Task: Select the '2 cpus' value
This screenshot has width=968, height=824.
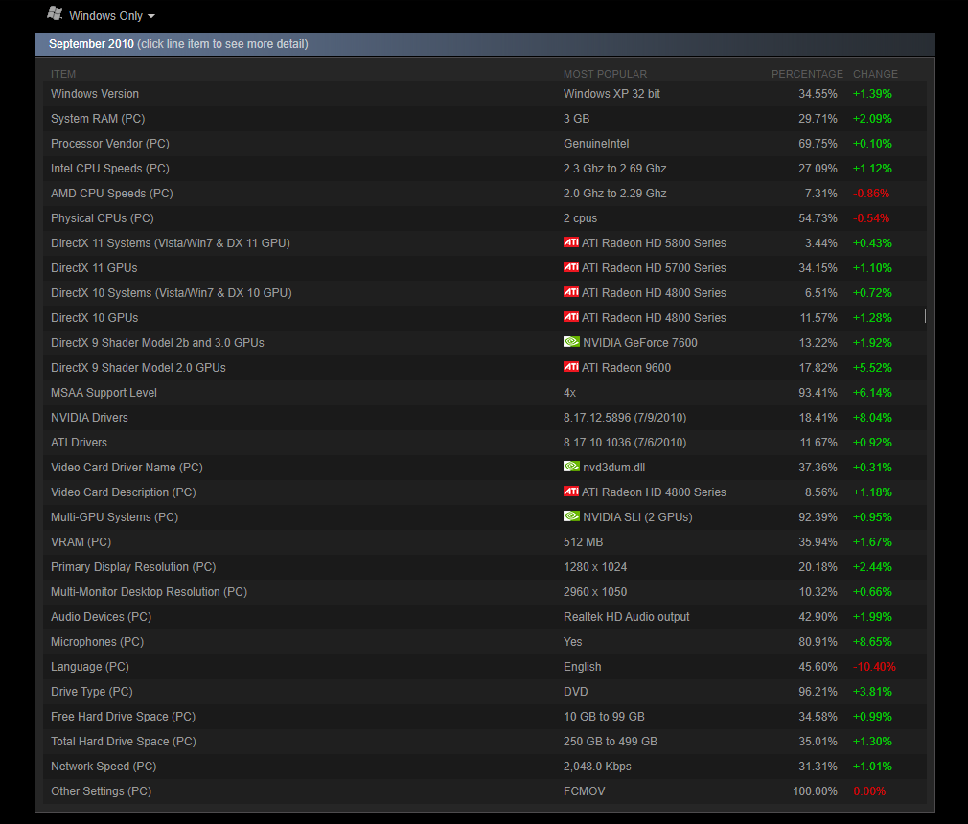Action: (x=580, y=217)
